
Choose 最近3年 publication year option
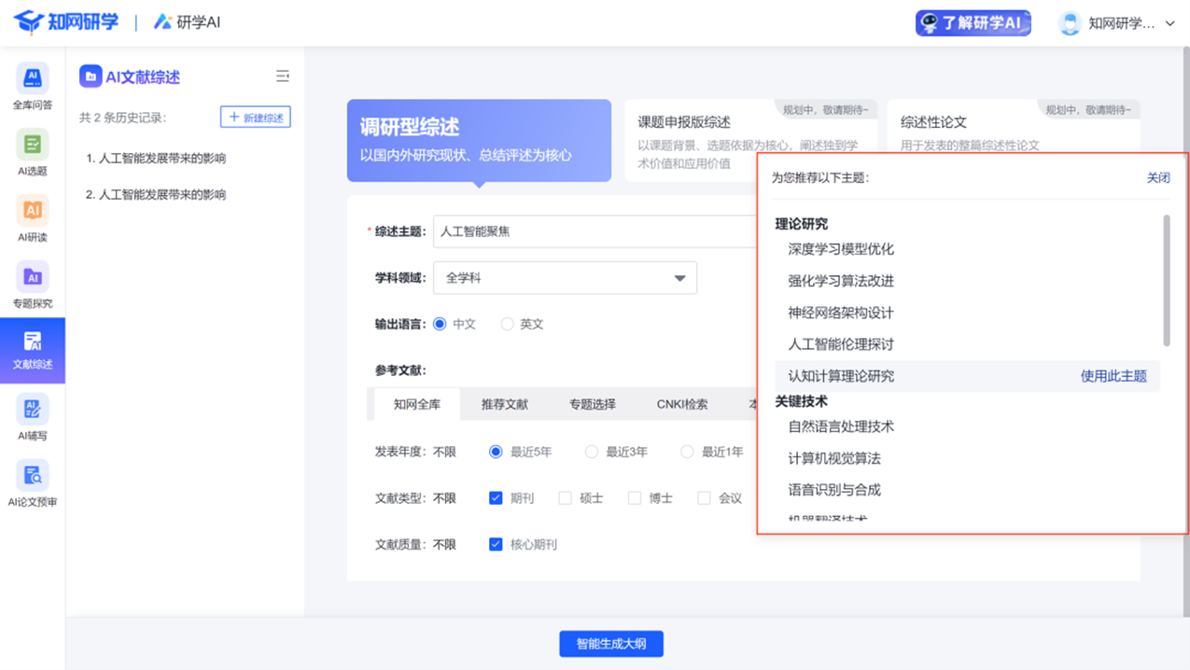592,452
